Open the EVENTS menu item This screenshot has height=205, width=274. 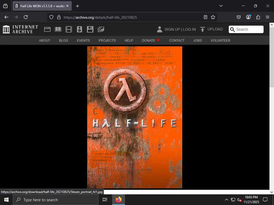click(83, 41)
